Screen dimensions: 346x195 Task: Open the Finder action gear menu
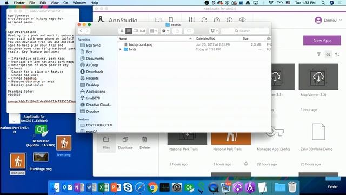tap(165, 31)
